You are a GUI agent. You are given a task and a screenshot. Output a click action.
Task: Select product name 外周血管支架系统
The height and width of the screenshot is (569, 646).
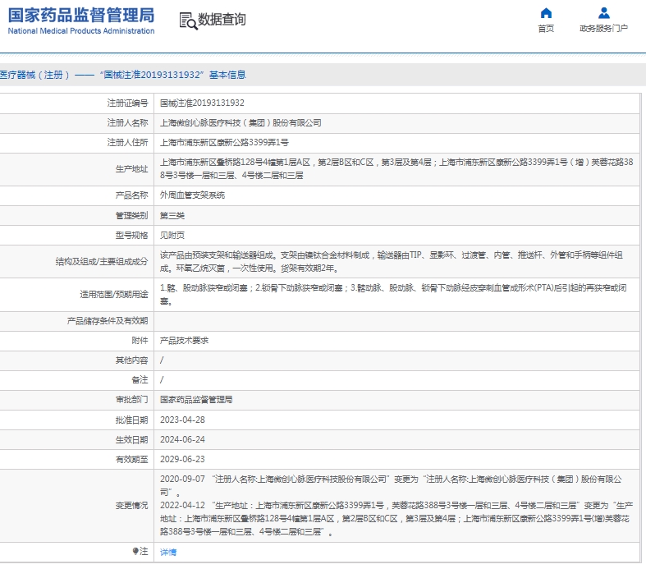click(192, 195)
